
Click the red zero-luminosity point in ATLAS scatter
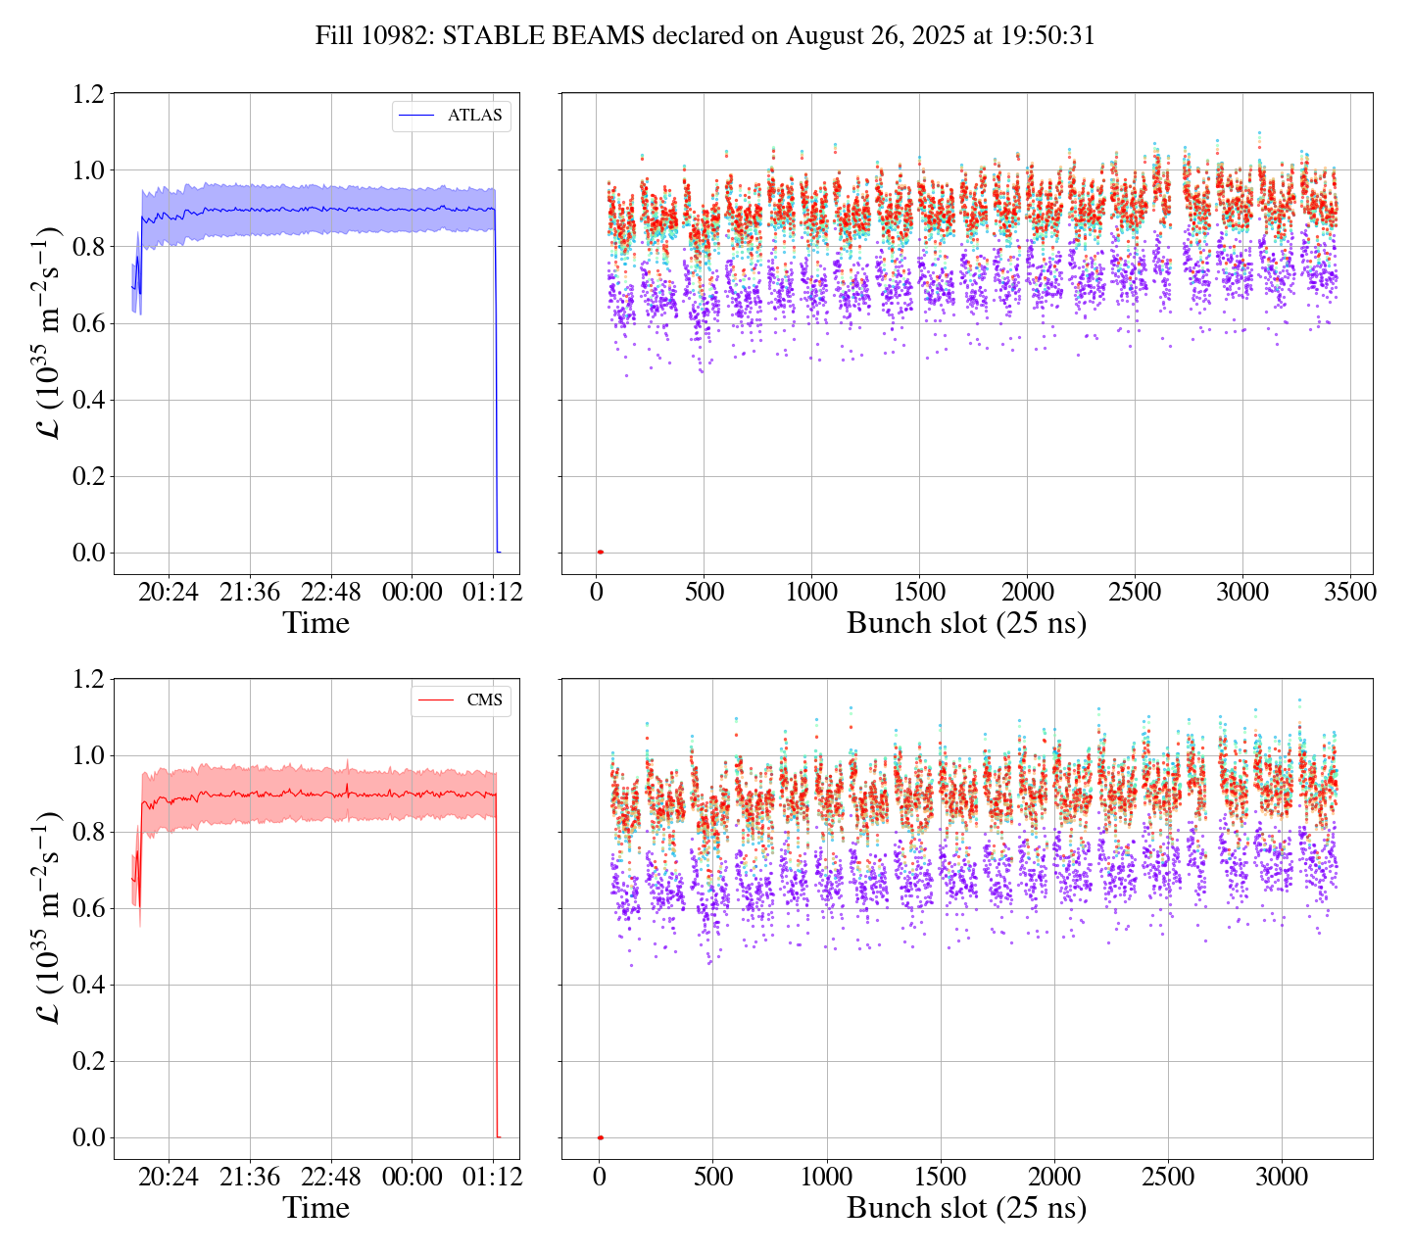(x=600, y=553)
